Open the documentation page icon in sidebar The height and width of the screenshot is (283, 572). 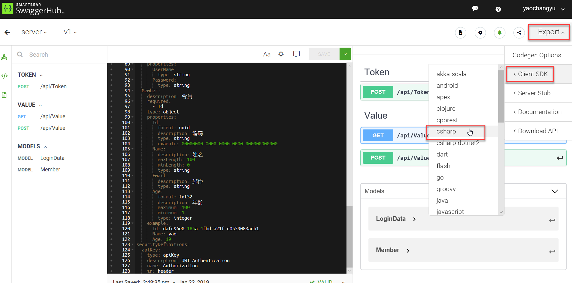[5, 95]
